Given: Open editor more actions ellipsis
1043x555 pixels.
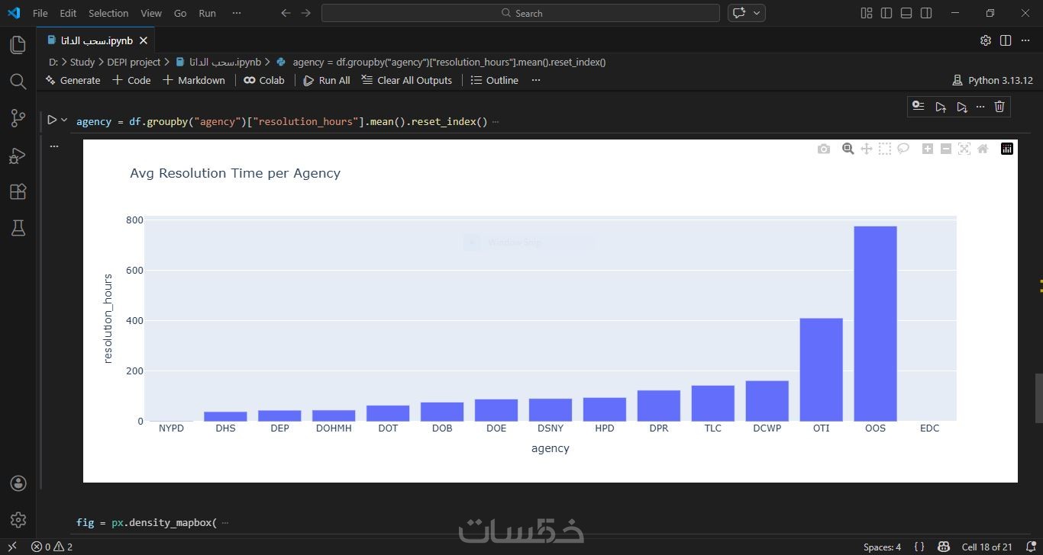Looking at the screenshot, I should (1025, 40).
